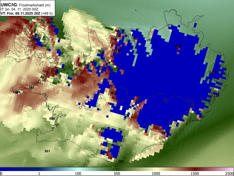
Task: Click the map value label 1765
Action: (x=54, y=71)
